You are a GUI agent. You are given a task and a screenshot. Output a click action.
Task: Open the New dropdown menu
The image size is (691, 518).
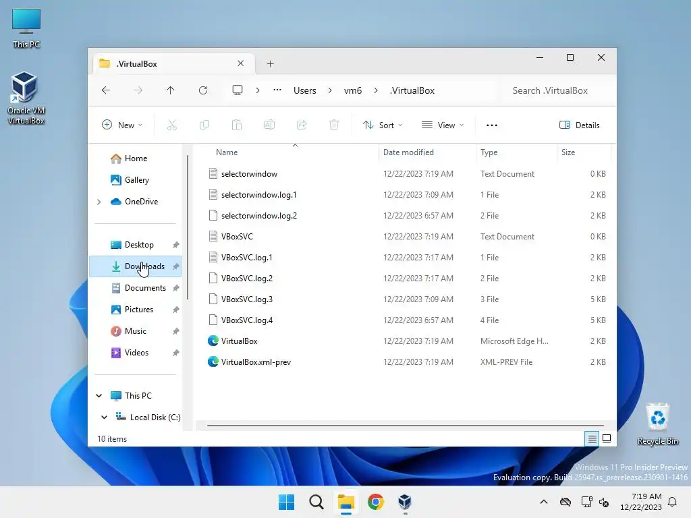[x=122, y=125]
